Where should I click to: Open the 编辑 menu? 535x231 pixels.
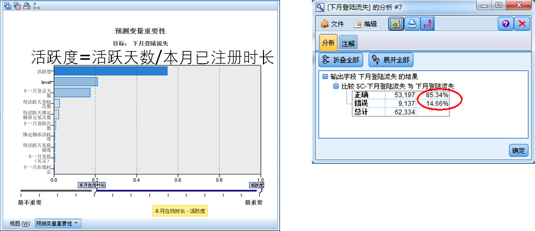pyautogui.click(x=365, y=24)
